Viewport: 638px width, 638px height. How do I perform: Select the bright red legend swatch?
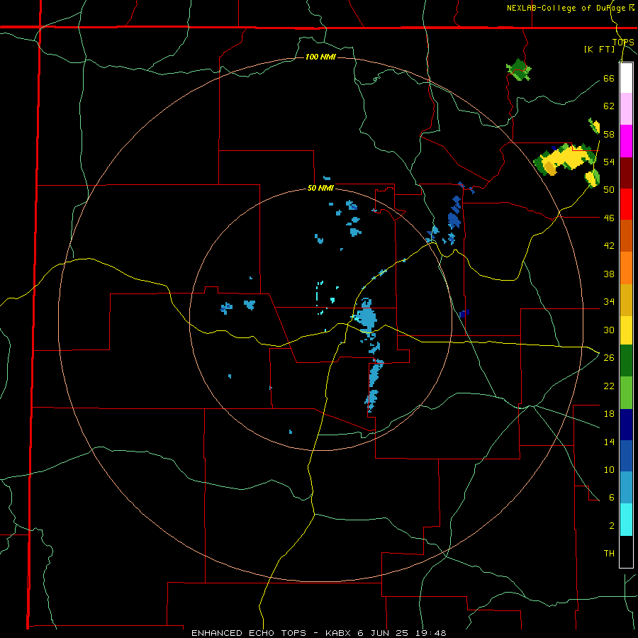(x=626, y=205)
